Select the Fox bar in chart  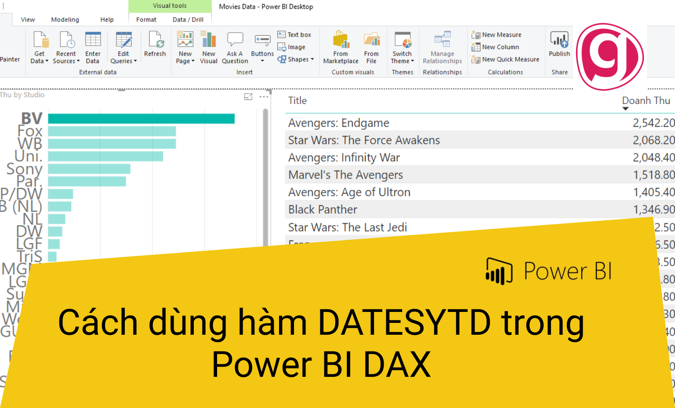tap(112, 131)
